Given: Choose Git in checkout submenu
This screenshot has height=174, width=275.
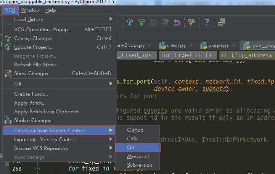Looking at the screenshot, I should 138,147.
